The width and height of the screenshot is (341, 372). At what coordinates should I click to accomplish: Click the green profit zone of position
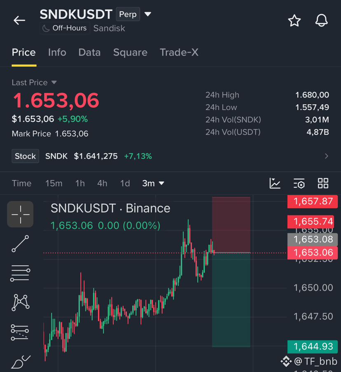click(x=231, y=300)
